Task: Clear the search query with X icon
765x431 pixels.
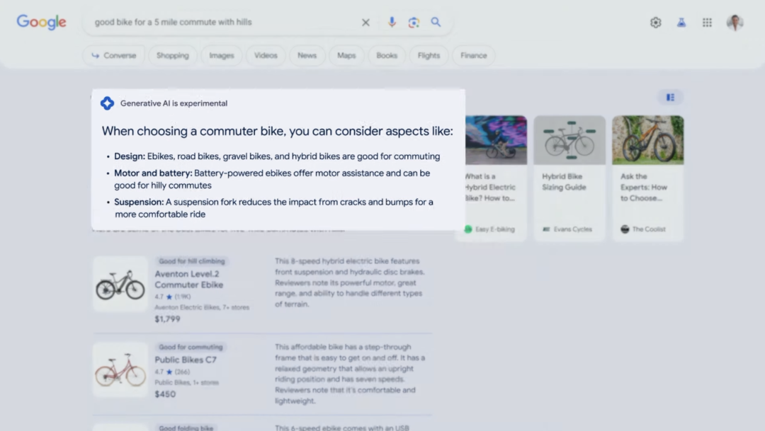Action: pos(365,23)
